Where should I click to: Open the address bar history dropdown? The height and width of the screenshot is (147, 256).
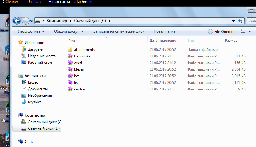point(233,21)
